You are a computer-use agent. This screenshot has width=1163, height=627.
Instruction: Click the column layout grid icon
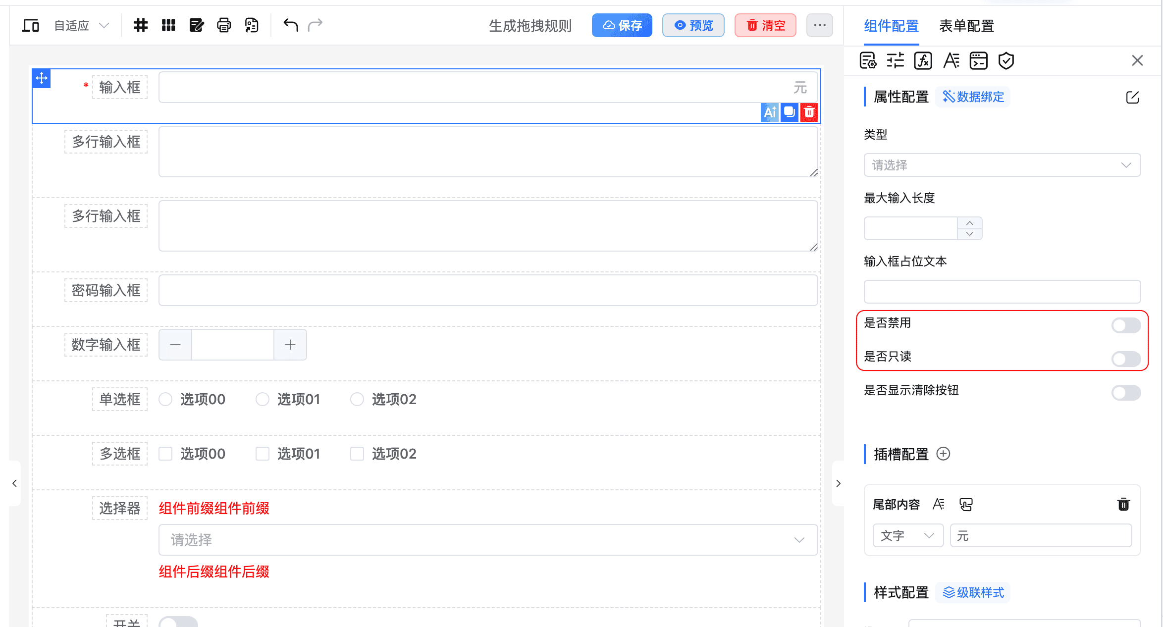168,25
